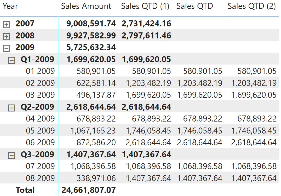Collapse the Q3-2009 quarter
Viewport: 281px width, 196px height.
[x=12, y=155]
